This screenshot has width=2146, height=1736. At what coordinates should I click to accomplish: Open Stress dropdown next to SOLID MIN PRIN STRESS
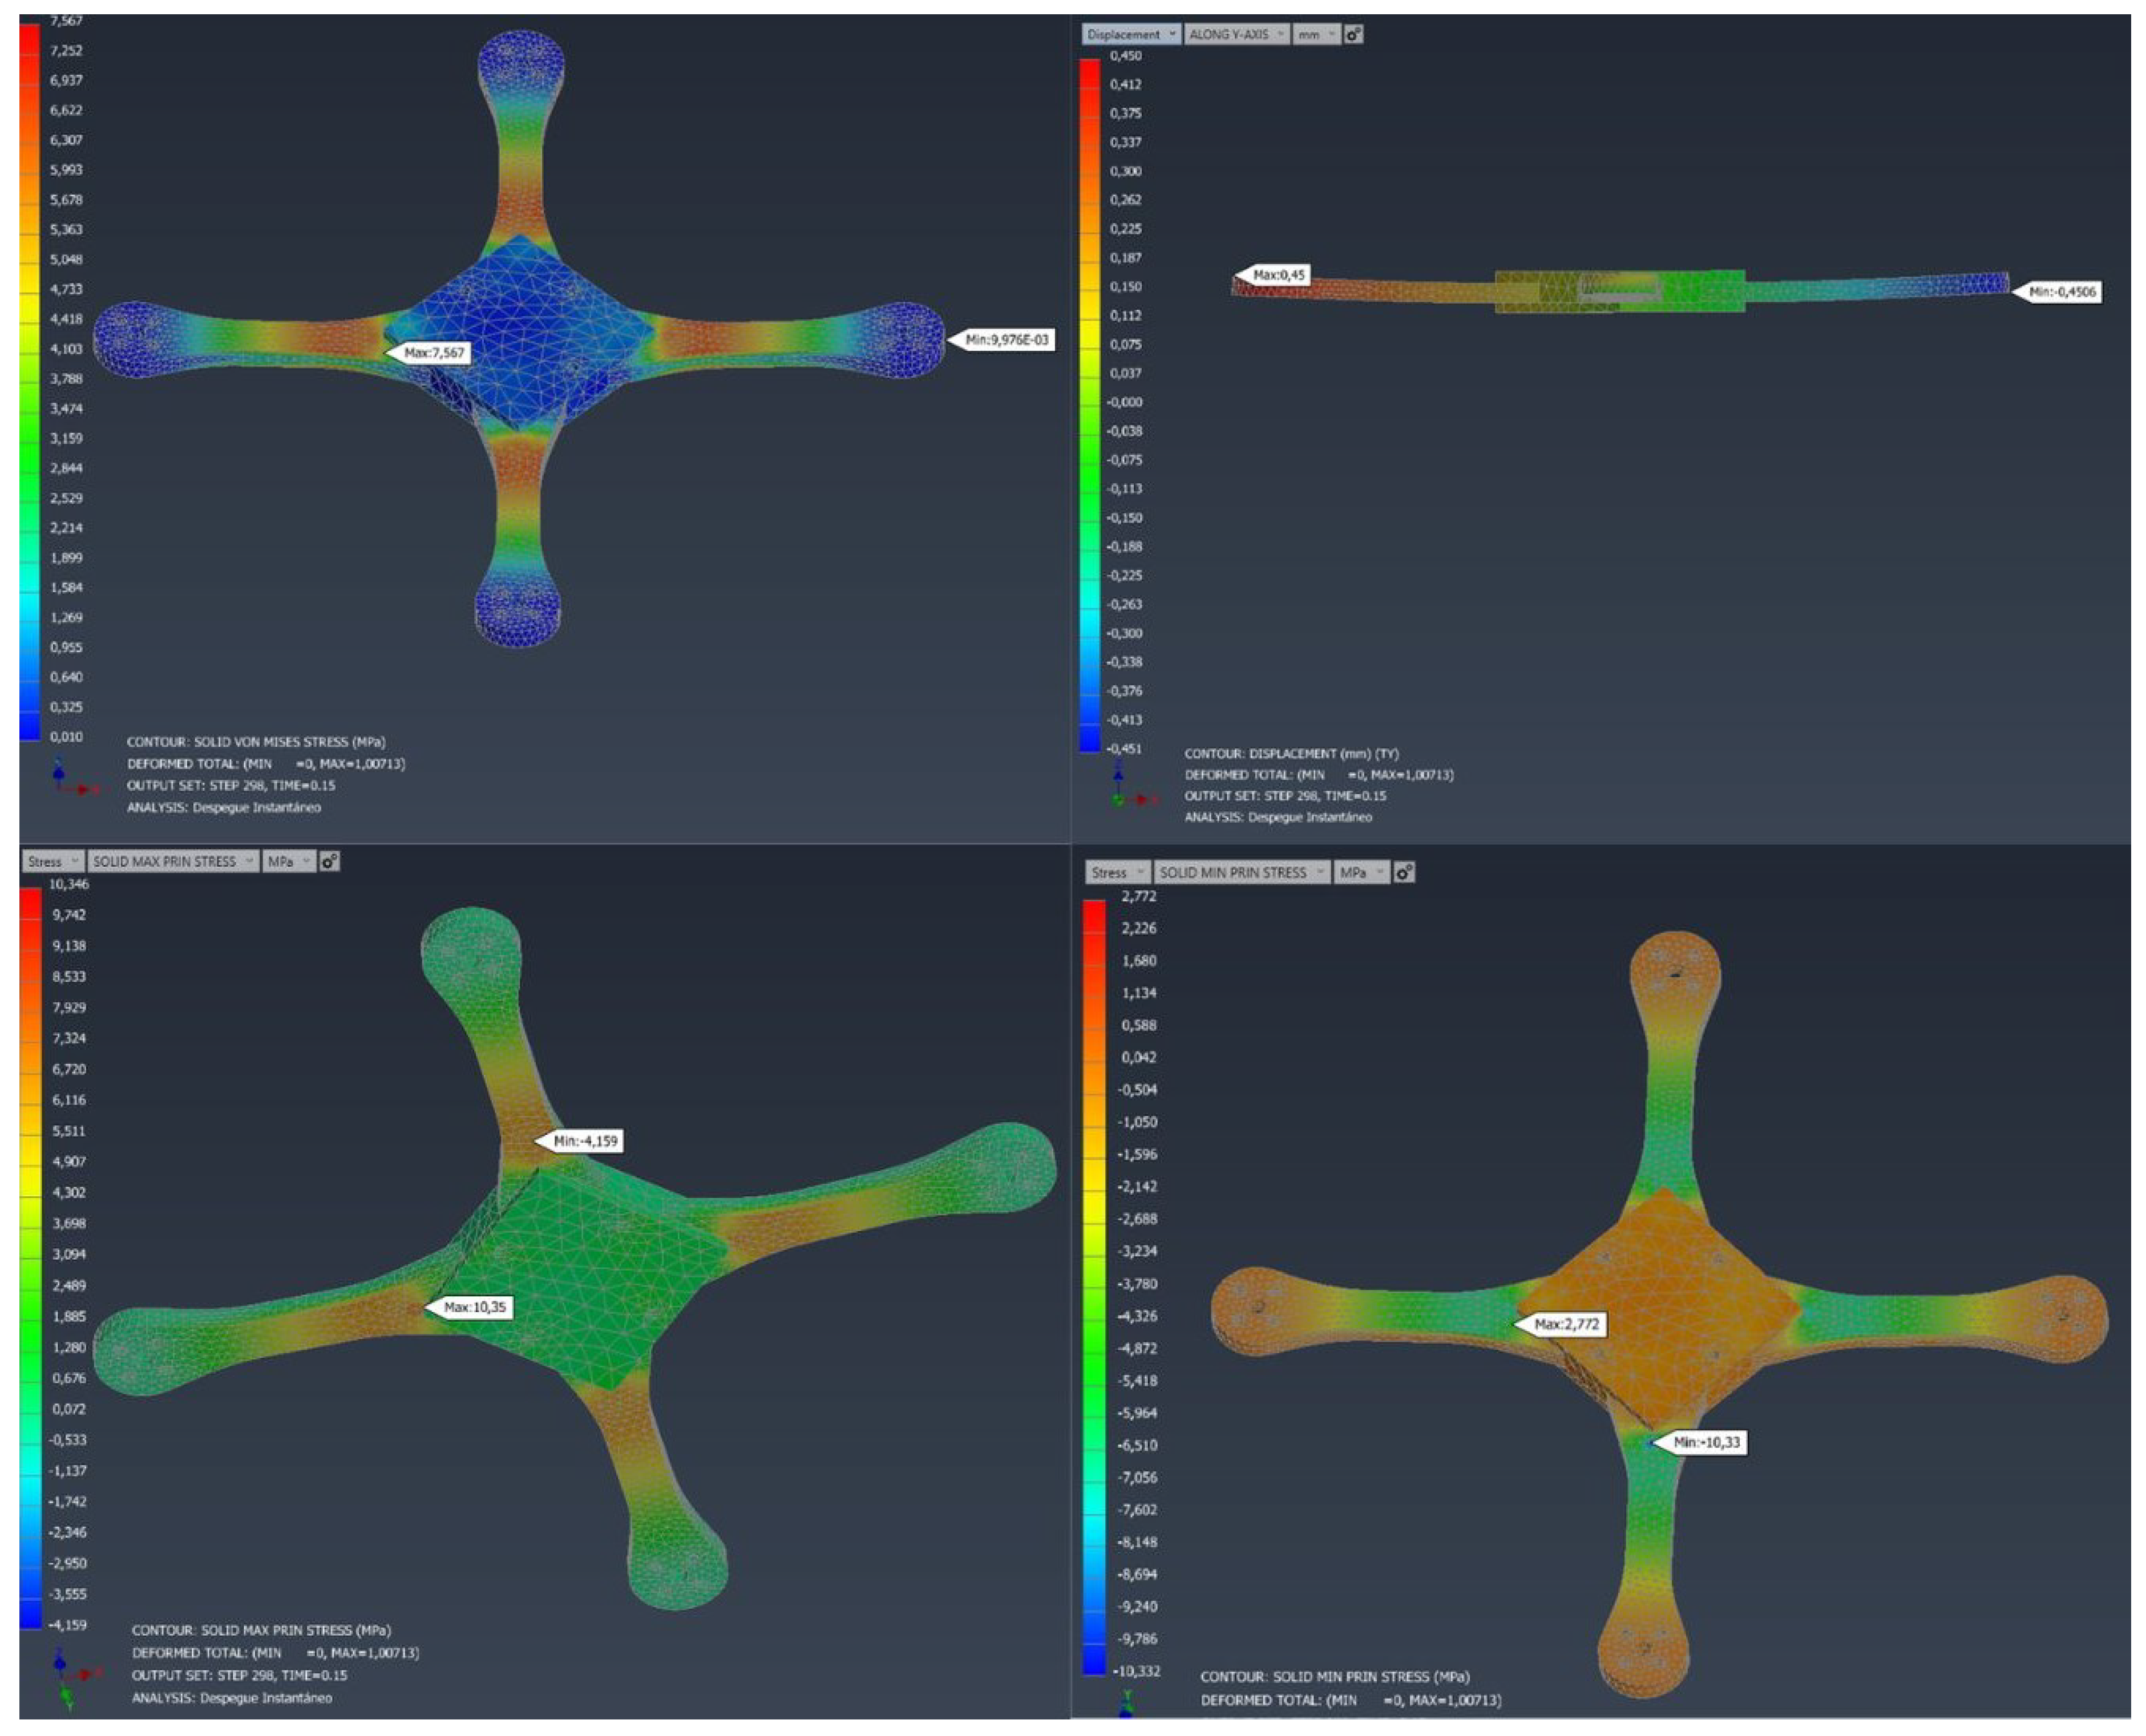pyautogui.click(x=1117, y=872)
